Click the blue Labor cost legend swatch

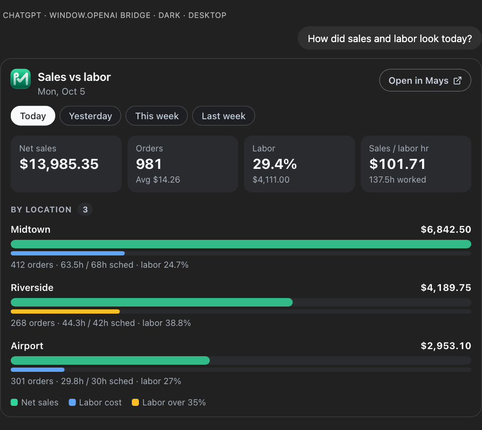pos(72,402)
